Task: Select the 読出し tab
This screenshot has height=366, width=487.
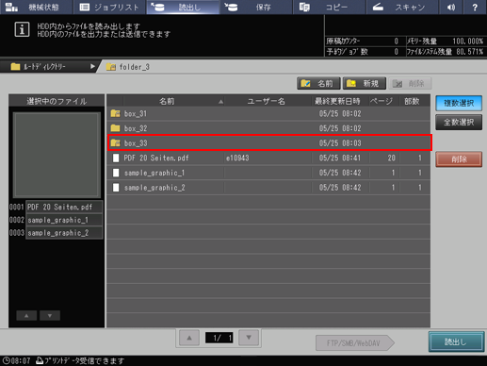Action: (x=183, y=8)
